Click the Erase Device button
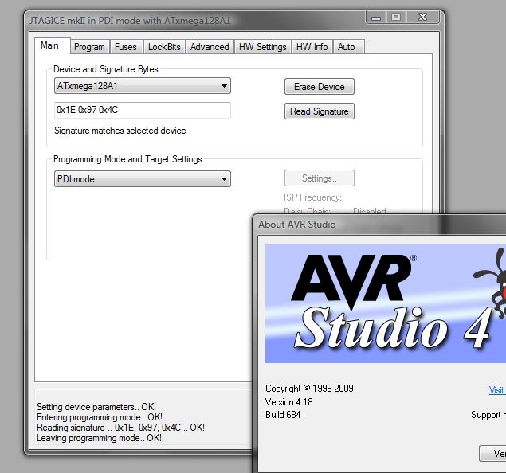This screenshot has height=473, width=506. tap(320, 87)
